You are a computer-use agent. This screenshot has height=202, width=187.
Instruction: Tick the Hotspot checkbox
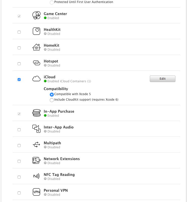click(x=19, y=64)
